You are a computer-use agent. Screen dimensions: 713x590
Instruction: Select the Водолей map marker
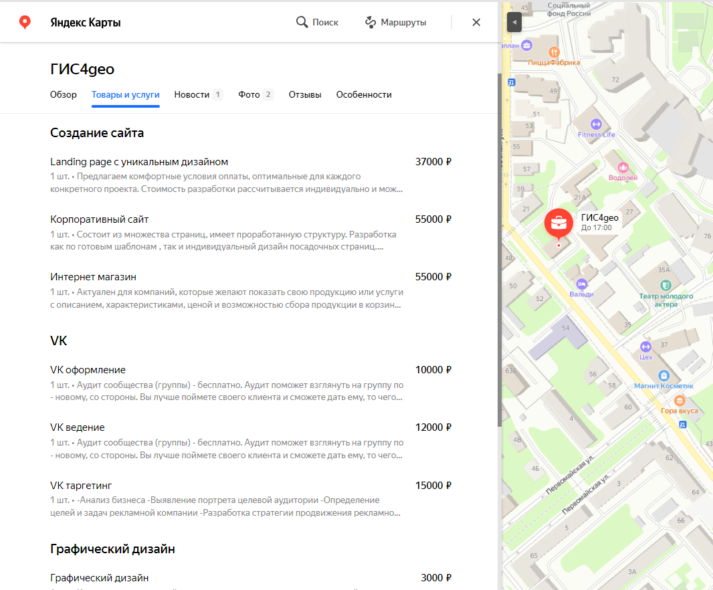623,167
